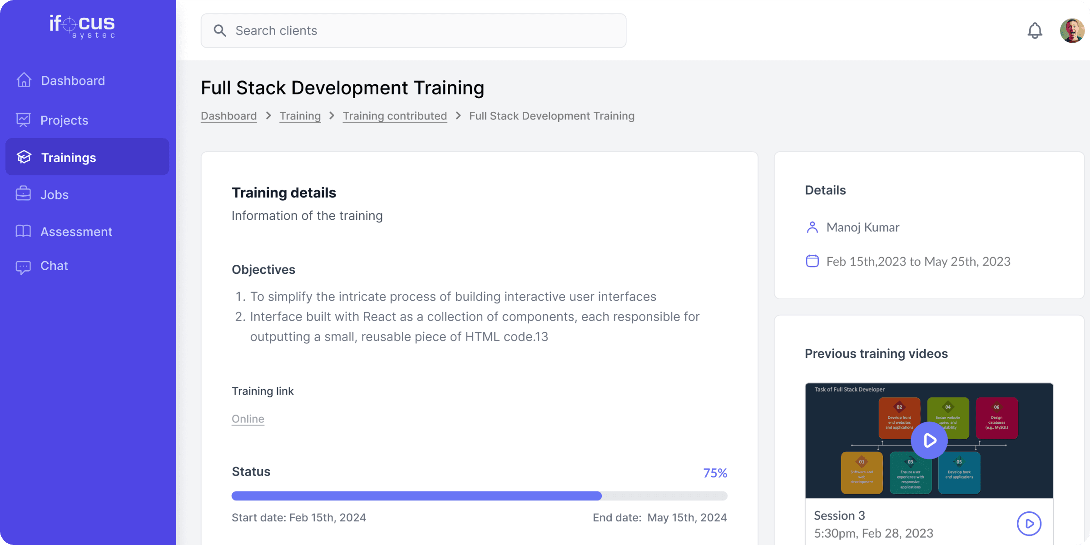Follow the Training contributed breadcrumb link
The height and width of the screenshot is (545, 1090).
coord(395,116)
